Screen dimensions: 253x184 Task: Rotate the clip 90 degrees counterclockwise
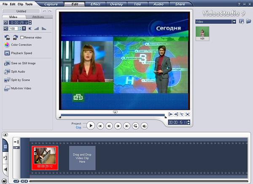point(7,37)
